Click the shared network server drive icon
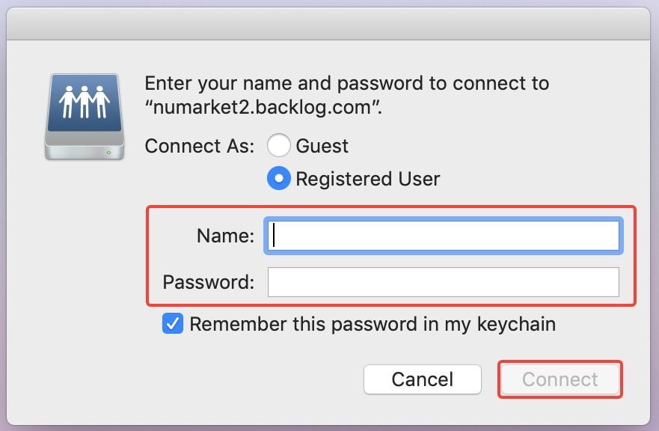 [x=83, y=117]
